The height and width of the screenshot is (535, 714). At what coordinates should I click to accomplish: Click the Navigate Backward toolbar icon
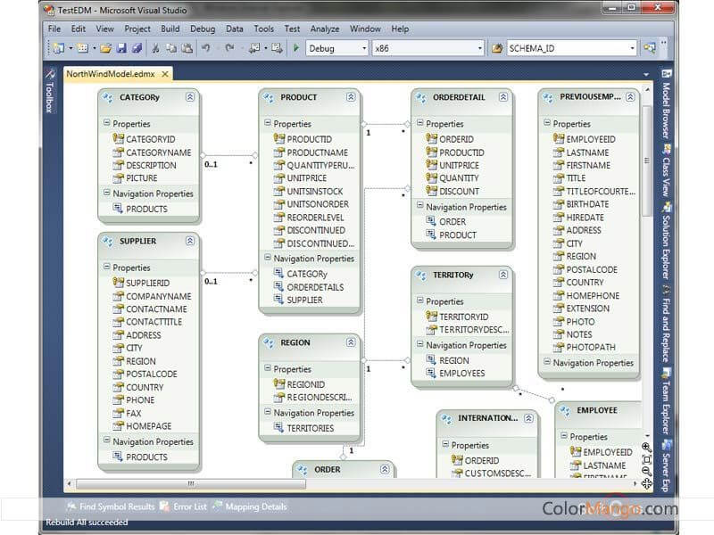point(254,48)
